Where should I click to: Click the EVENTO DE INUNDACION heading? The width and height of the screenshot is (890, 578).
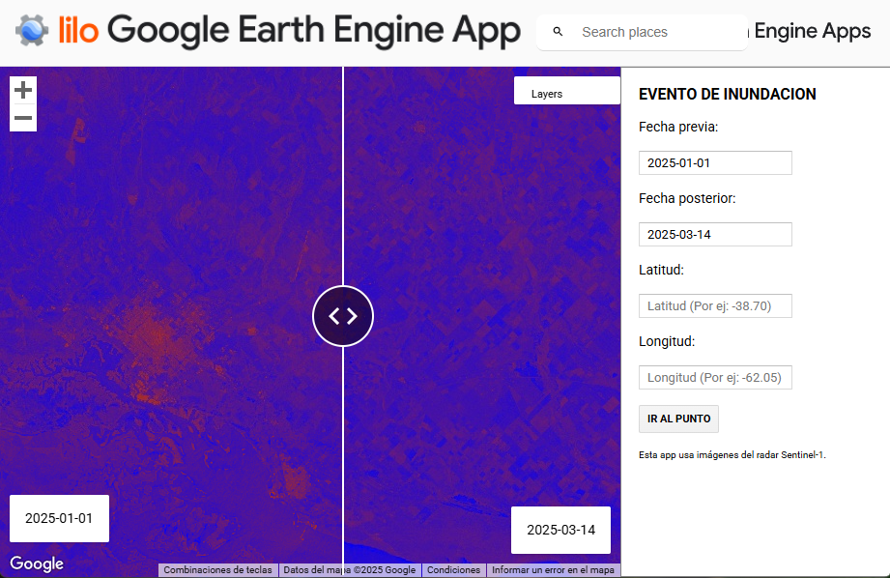727,95
